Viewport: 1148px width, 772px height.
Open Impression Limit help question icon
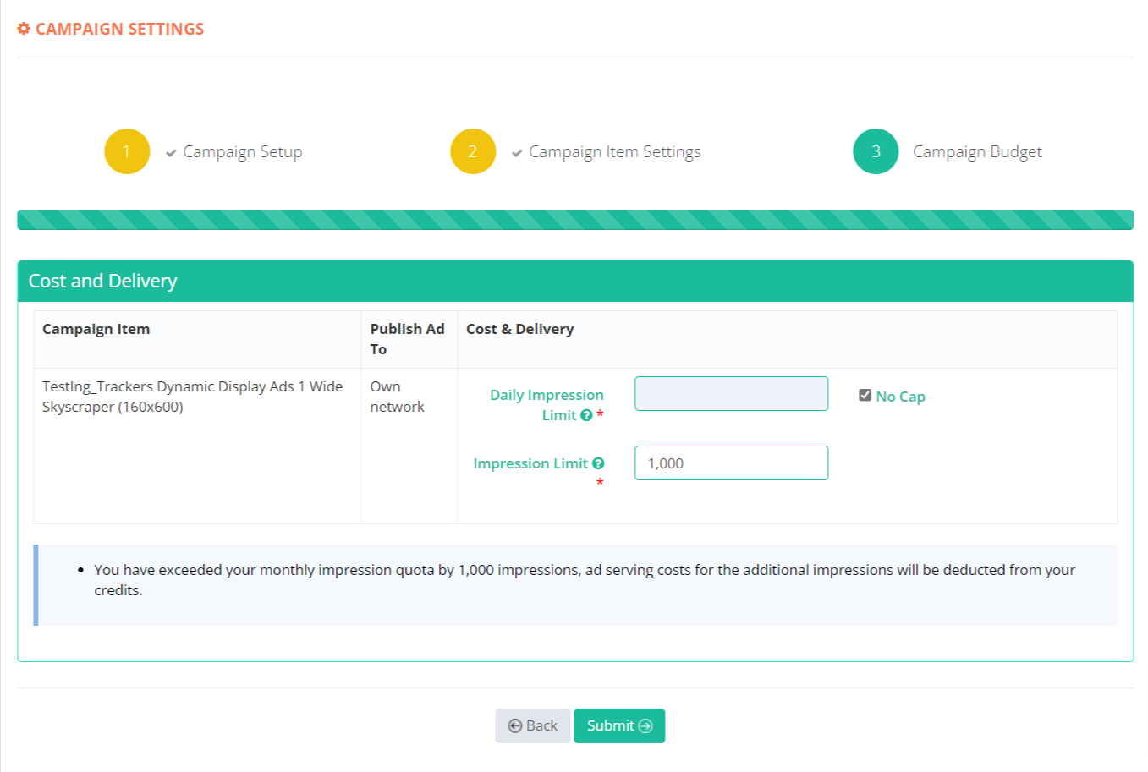(x=598, y=463)
